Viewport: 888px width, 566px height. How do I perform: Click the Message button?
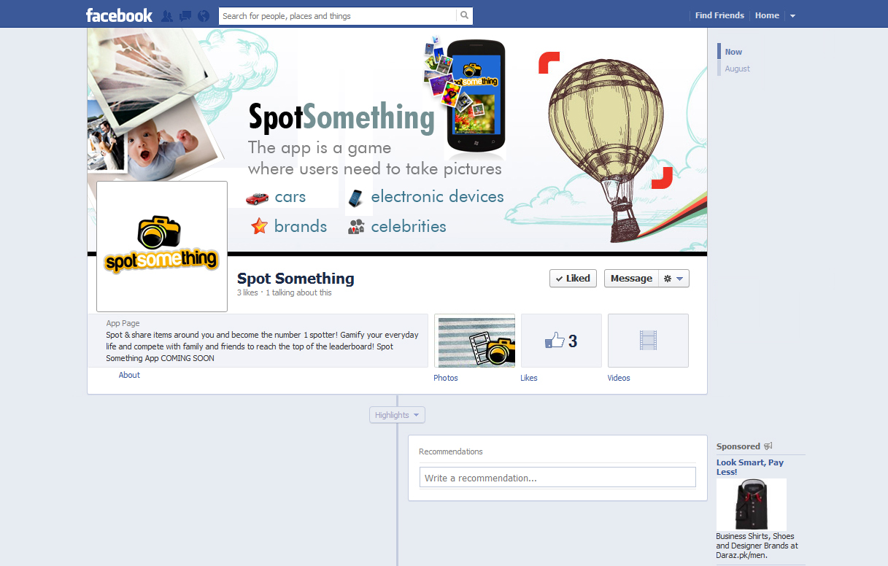click(x=631, y=279)
